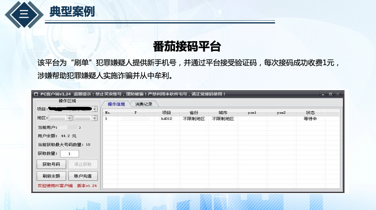The image size is (376, 210).
Task: Select the hd012 cell in row 1
Action: click(166, 119)
